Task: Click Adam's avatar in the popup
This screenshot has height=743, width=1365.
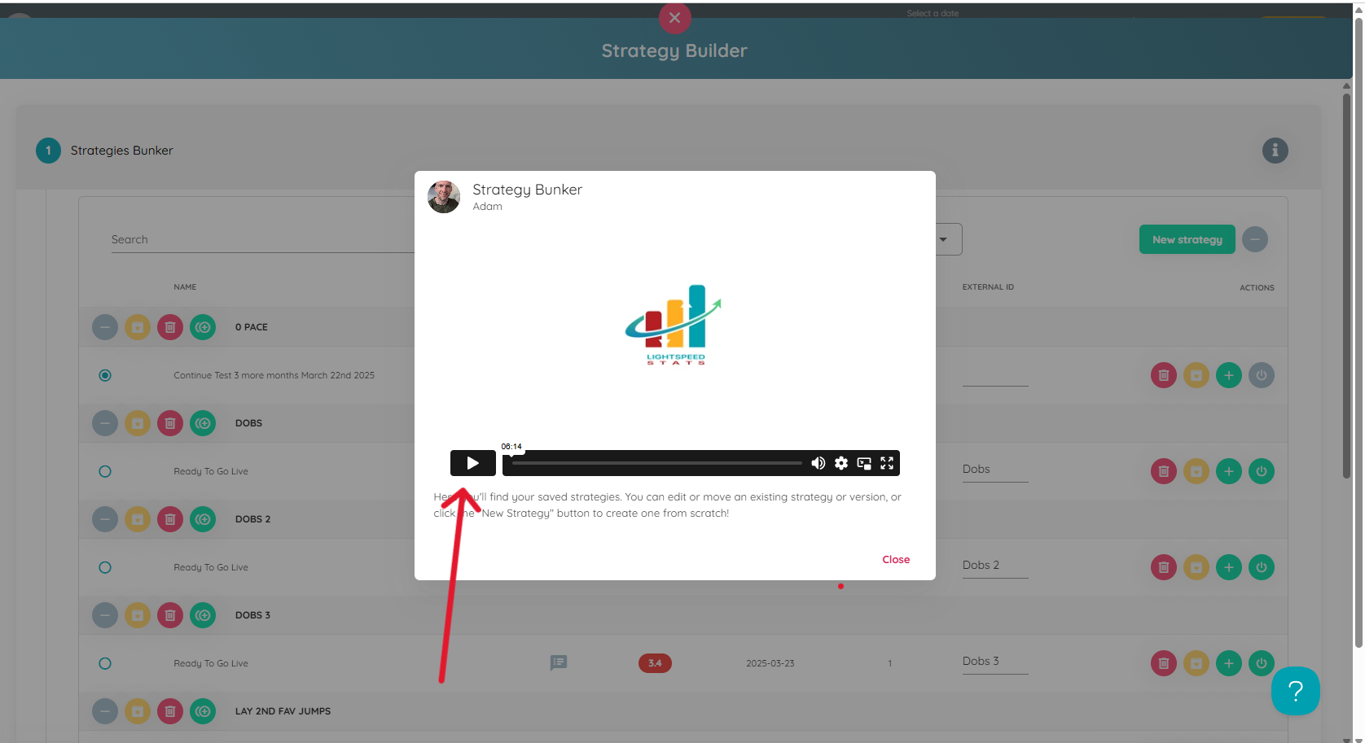Action: click(x=444, y=197)
